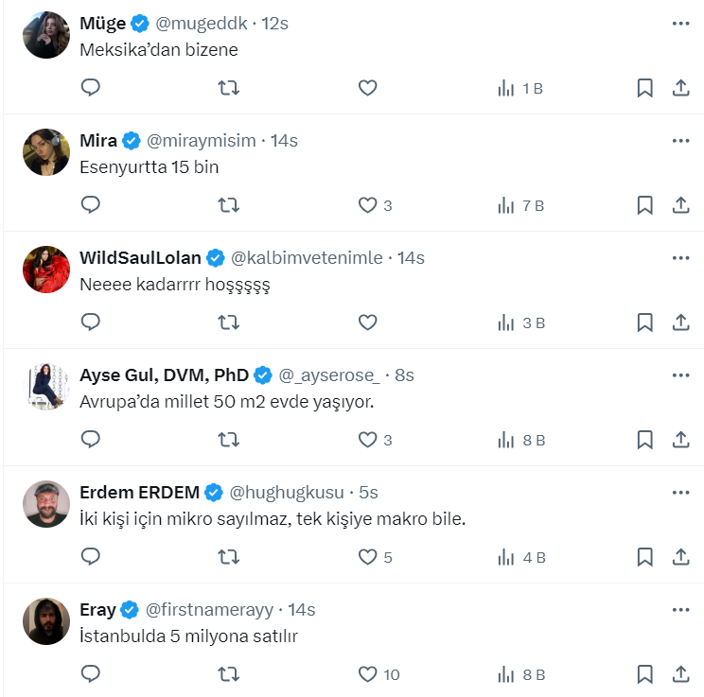Reply to Müge's tweet
This screenshot has height=697, width=704.
pyautogui.click(x=91, y=88)
